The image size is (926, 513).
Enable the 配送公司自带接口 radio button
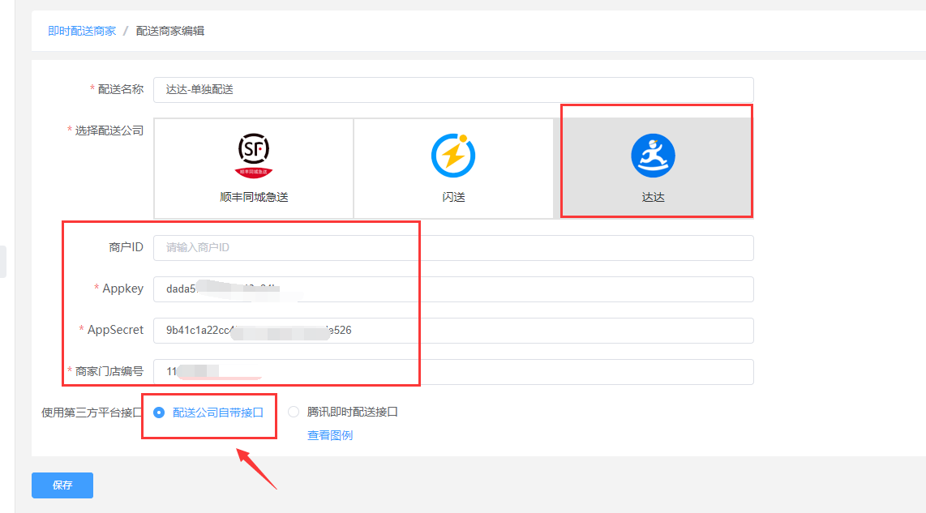click(x=159, y=412)
